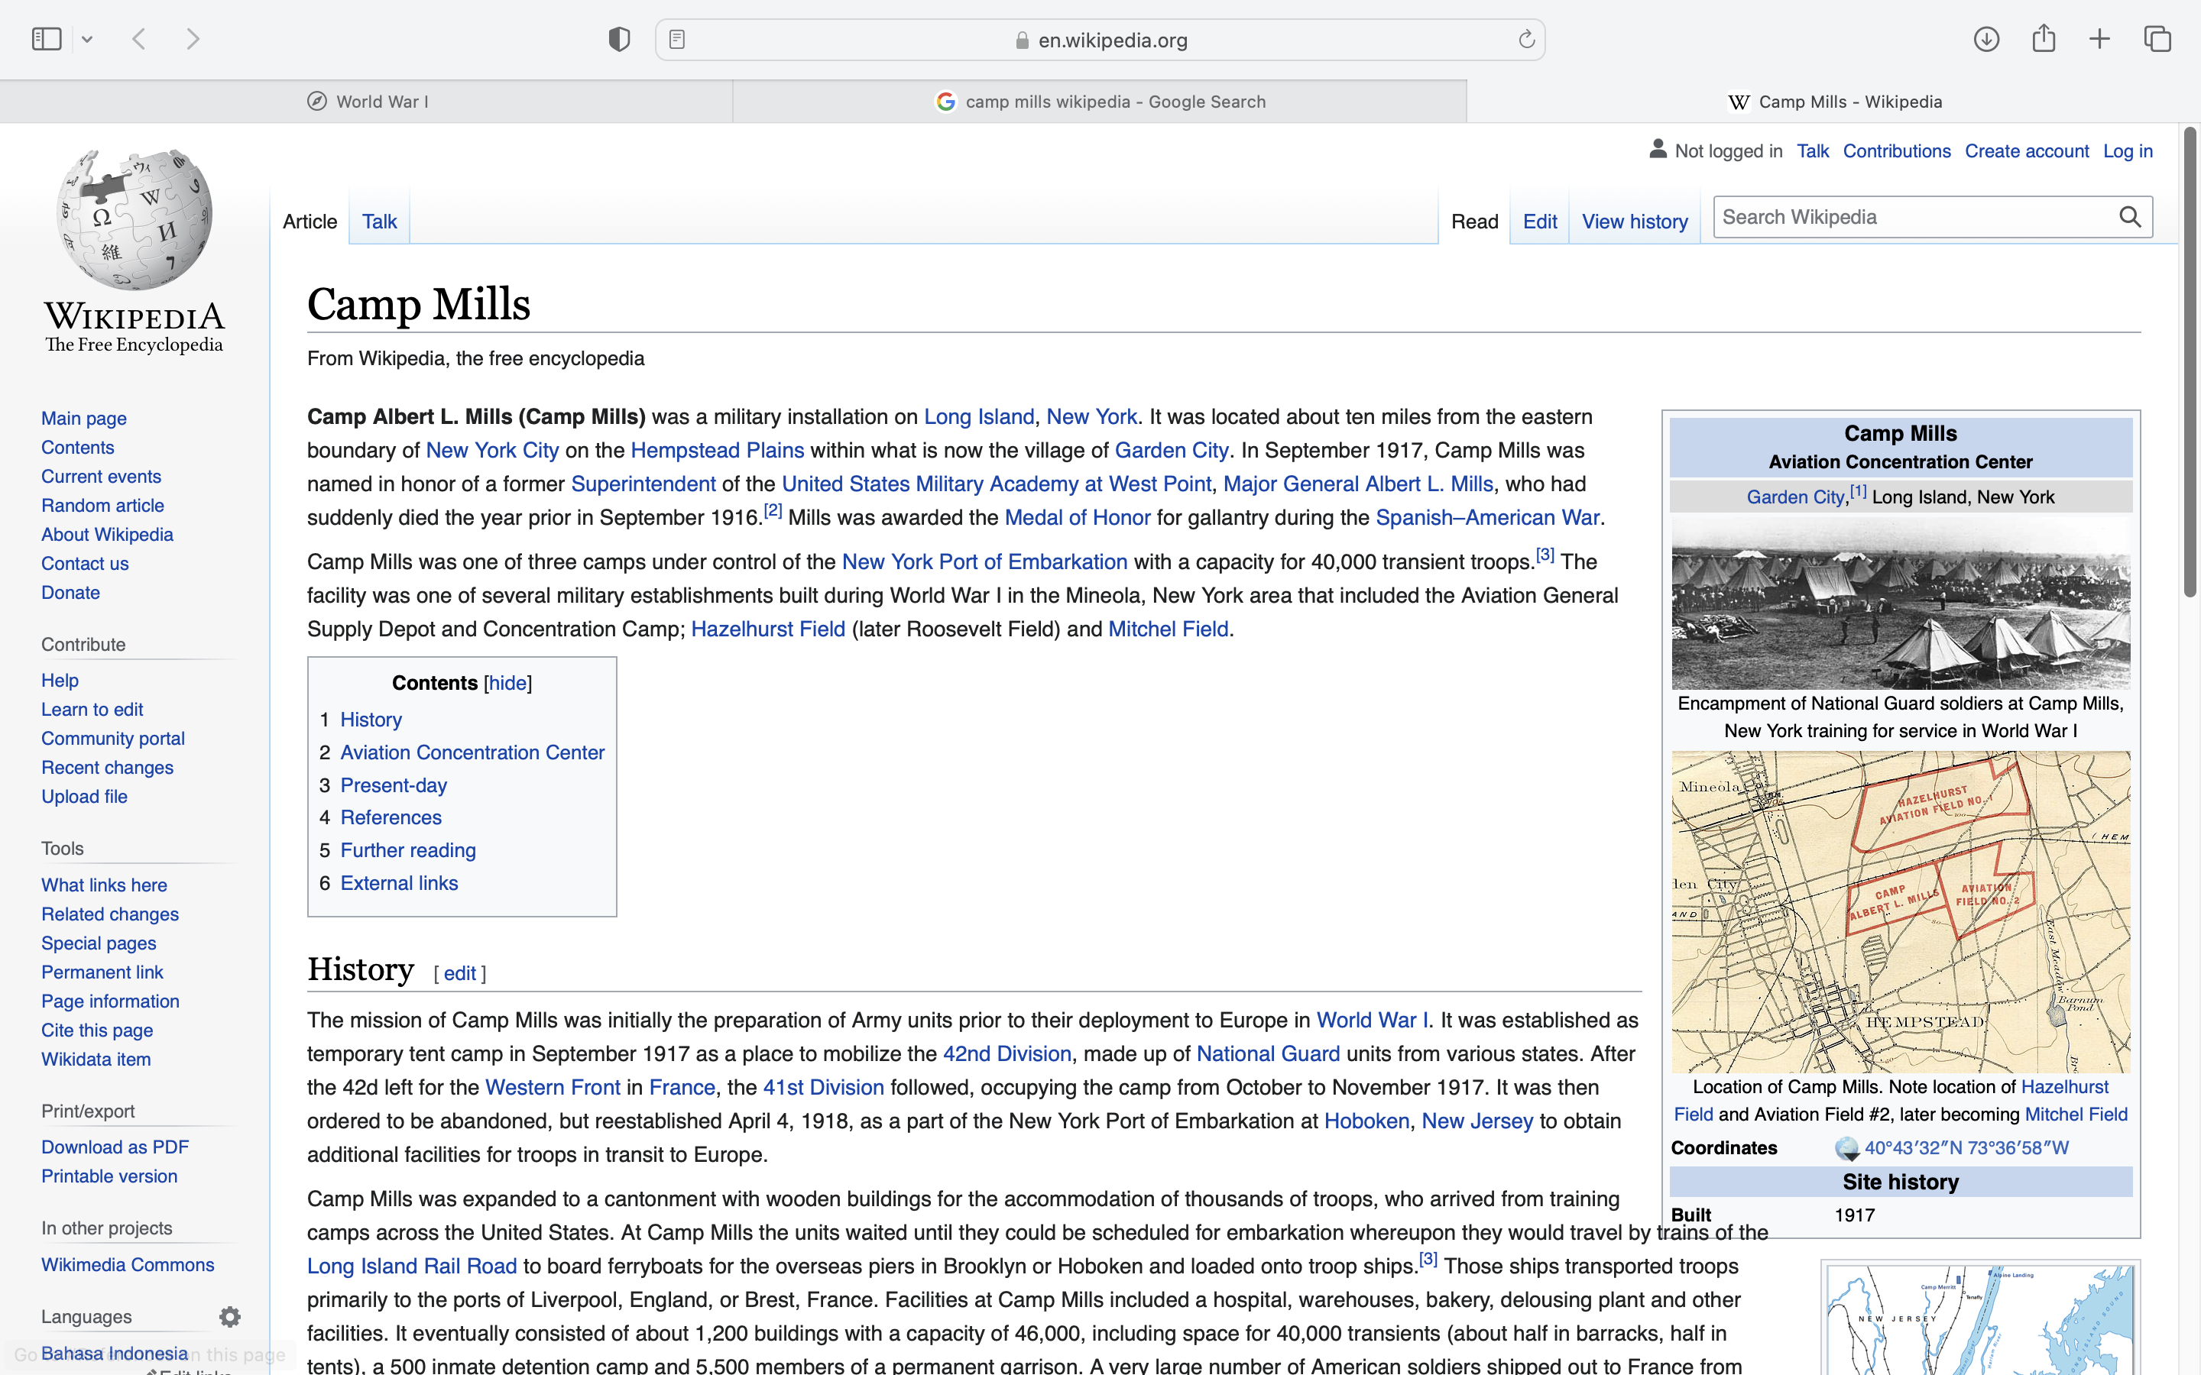
Task: Go back to the previous page
Action: click(139, 39)
